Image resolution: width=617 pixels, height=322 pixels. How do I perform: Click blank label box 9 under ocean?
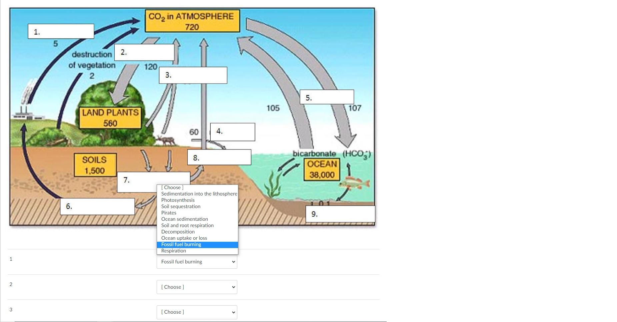[340, 214]
